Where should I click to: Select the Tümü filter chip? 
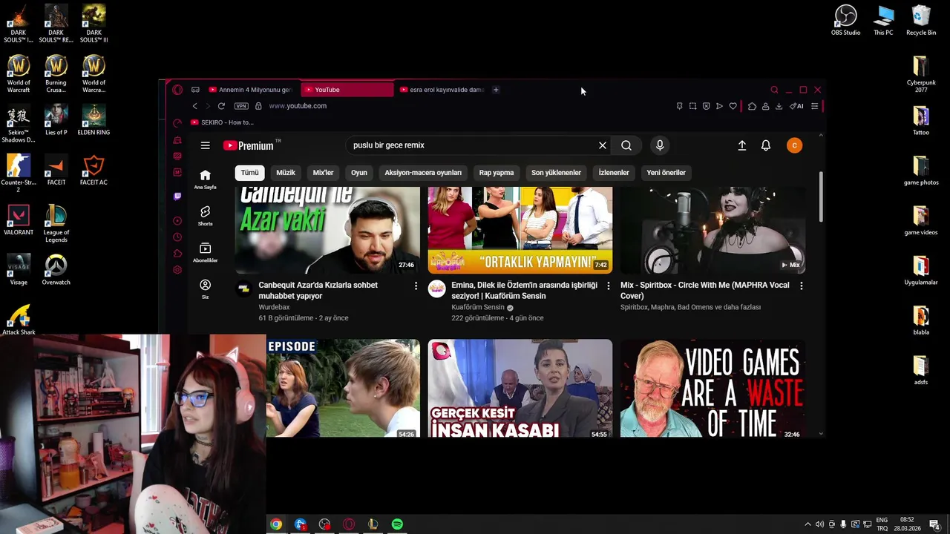point(250,173)
